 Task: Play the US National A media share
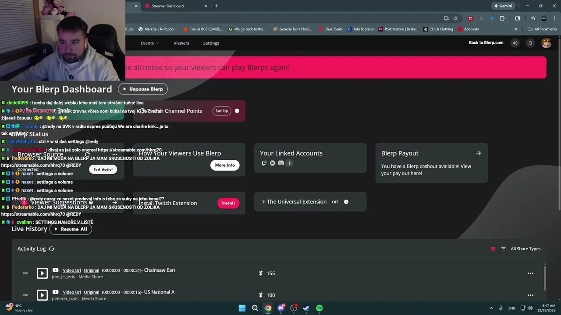(42, 295)
